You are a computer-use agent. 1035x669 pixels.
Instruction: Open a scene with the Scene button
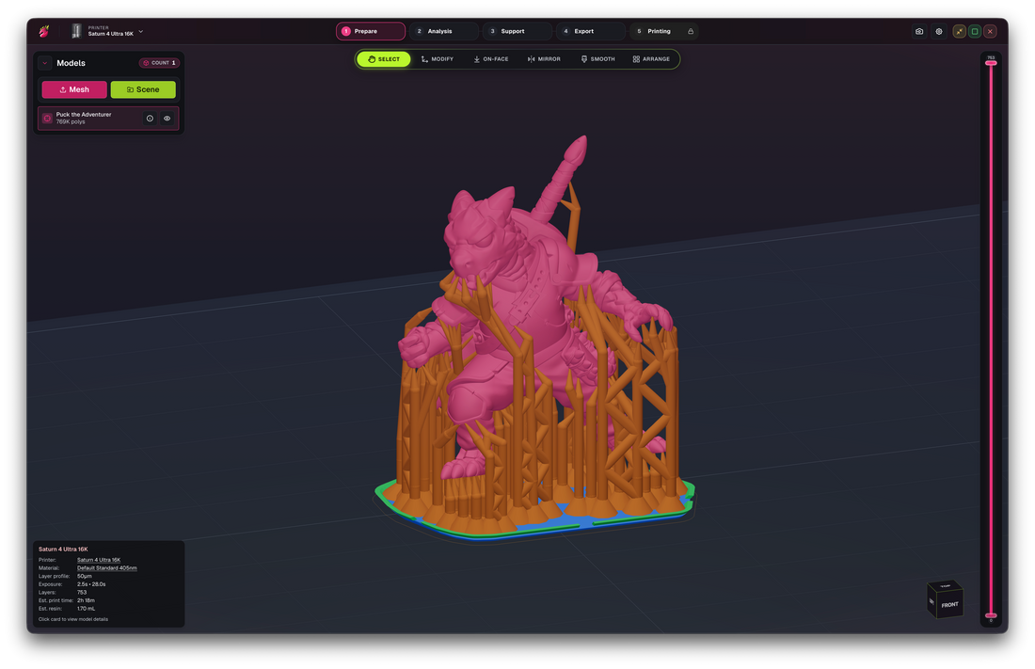(x=143, y=89)
